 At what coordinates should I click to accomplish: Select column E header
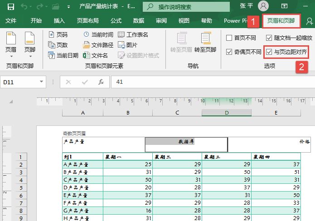click(276, 113)
